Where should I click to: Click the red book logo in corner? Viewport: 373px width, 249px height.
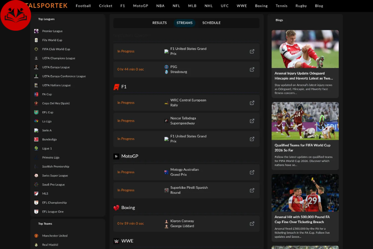tap(16, 15)
